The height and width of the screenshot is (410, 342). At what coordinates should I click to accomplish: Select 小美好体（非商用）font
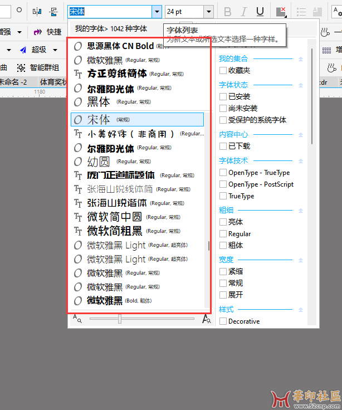point(138,134)
